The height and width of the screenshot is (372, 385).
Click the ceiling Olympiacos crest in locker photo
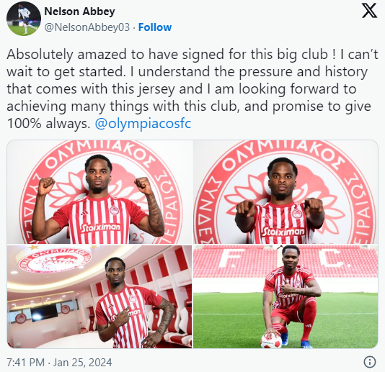55,258
